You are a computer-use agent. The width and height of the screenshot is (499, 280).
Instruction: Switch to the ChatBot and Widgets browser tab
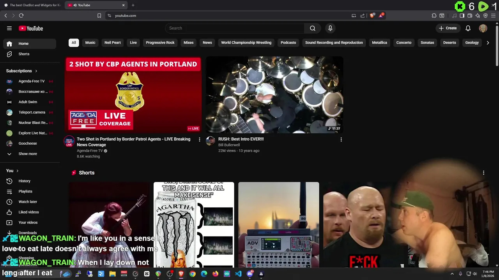pos(32,5)
